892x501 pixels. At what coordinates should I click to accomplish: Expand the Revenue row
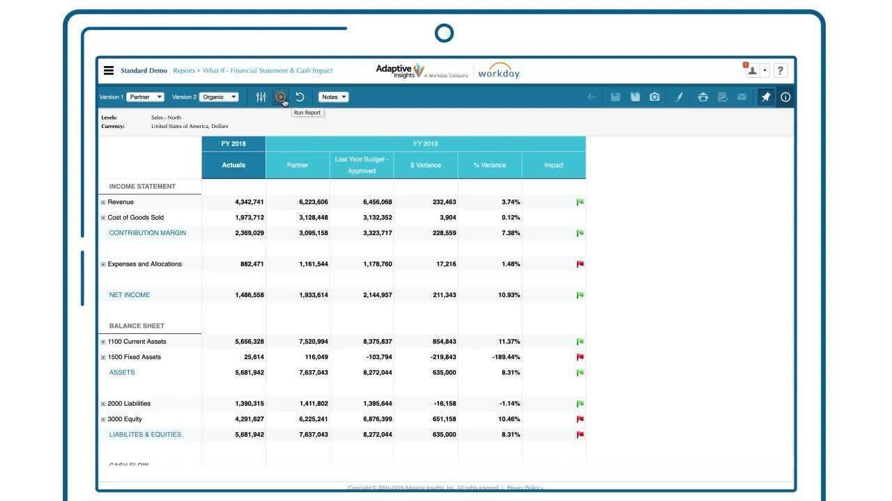coord(103,202)
